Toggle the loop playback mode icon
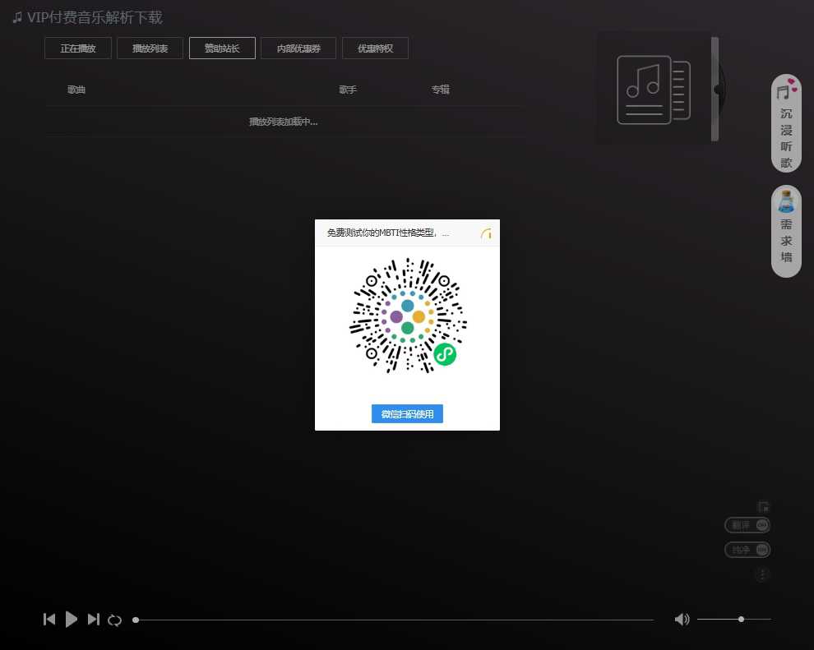Screen dimensions: 814x650 115,620
